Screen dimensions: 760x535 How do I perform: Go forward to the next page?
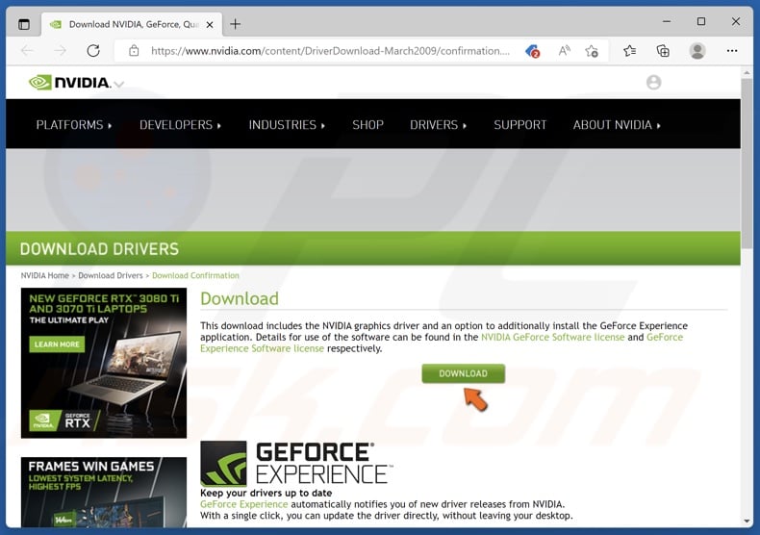pyautogui.click(x=60, y=51)
